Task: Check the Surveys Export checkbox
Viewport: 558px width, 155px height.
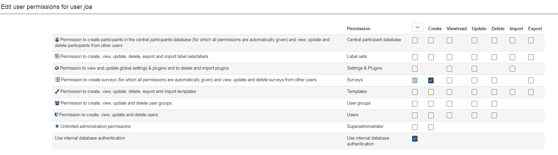Action: pos(531,80)
